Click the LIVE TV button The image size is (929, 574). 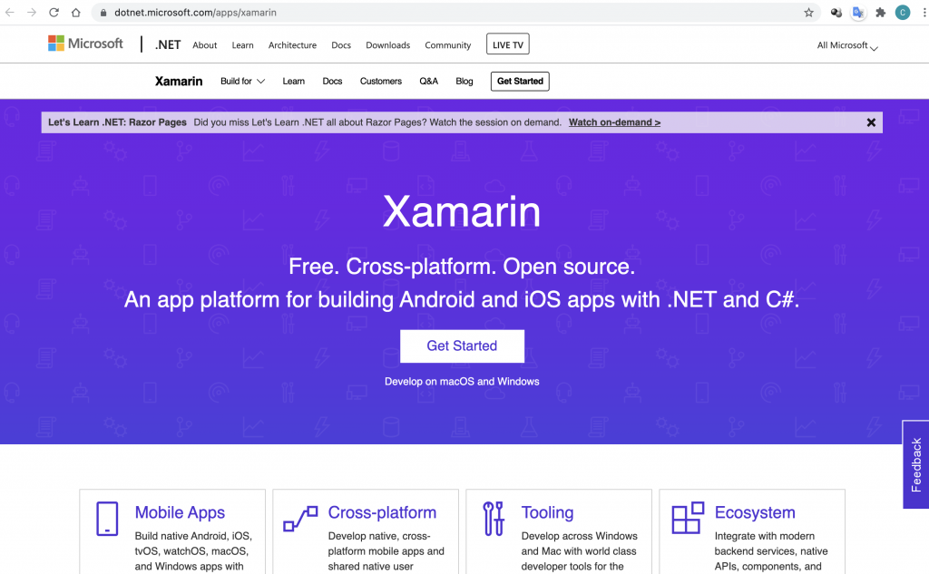508,44
